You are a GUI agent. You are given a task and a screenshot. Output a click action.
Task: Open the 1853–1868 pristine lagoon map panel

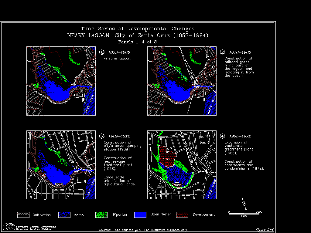coord(61,81)
